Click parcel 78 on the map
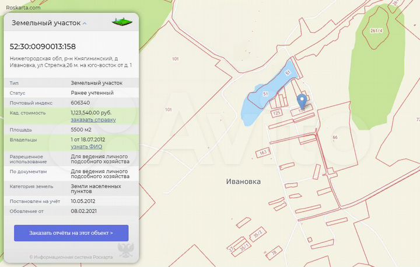This screenshot has height=267, width=420. click(x=274, y=253)
